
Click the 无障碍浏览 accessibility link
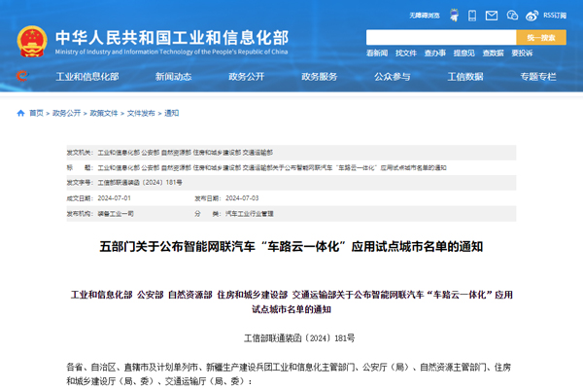click(427, 16)
